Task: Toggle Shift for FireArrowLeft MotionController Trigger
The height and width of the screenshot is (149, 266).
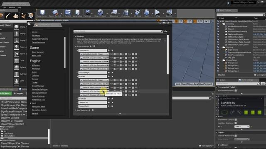Action: pos(115,54)
